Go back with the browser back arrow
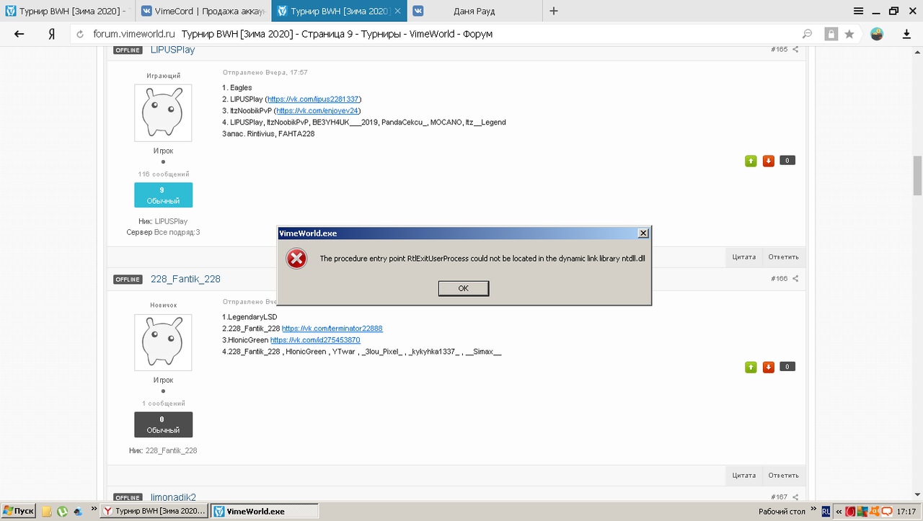The height and width of the screenshot is (521, 923). coord(19,34)
